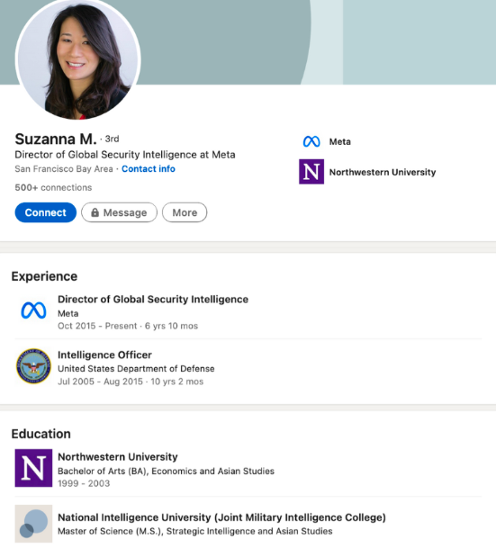
Task: Click the Meta logo beside the profile header
Action: [x=311, y=141]
